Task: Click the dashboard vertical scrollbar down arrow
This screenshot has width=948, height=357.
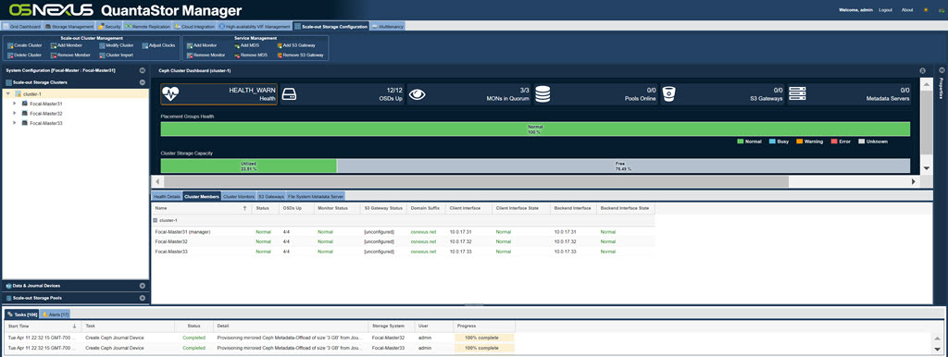Action: [x=926, y=168]
